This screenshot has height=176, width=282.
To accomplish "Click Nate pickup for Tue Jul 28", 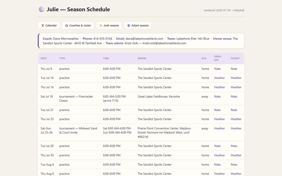I will (x=234, y=146).
